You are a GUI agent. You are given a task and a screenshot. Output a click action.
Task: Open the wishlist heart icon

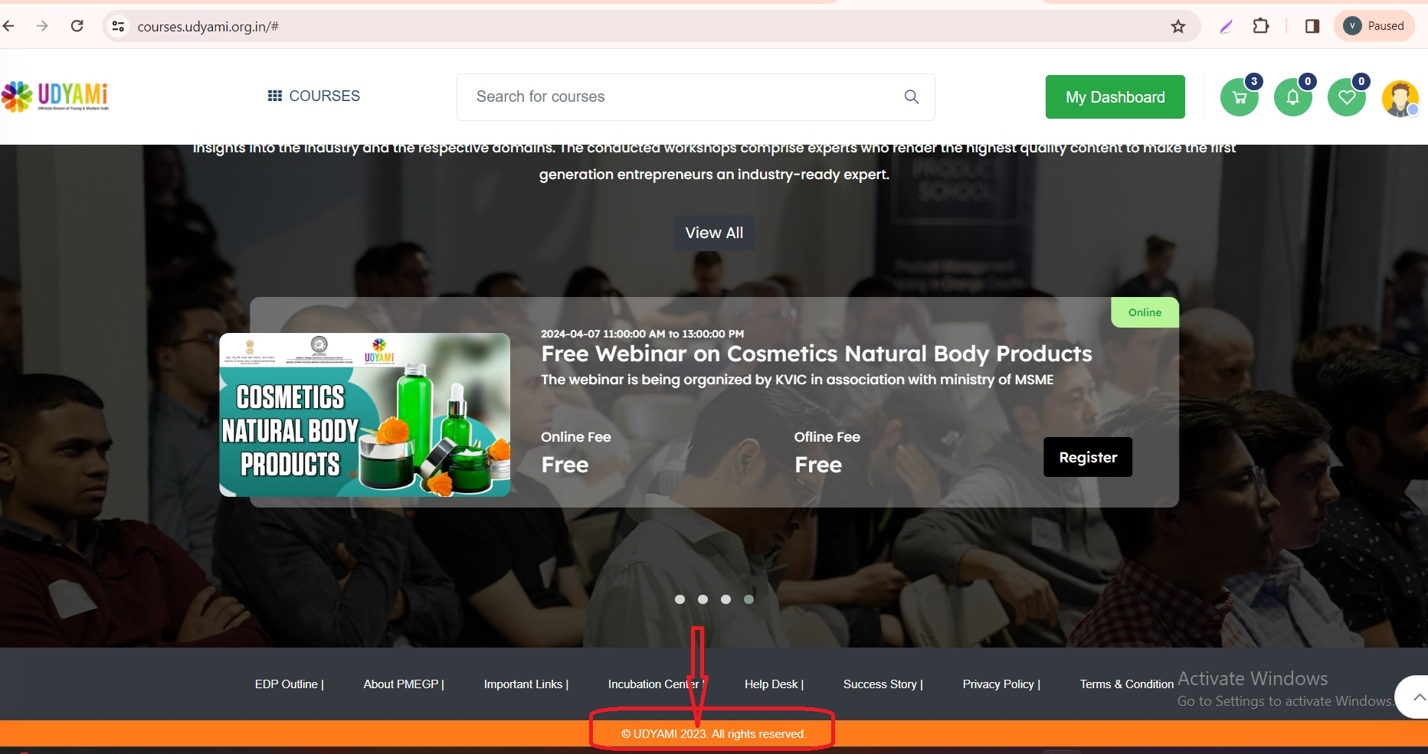[x=1346, y=96]
